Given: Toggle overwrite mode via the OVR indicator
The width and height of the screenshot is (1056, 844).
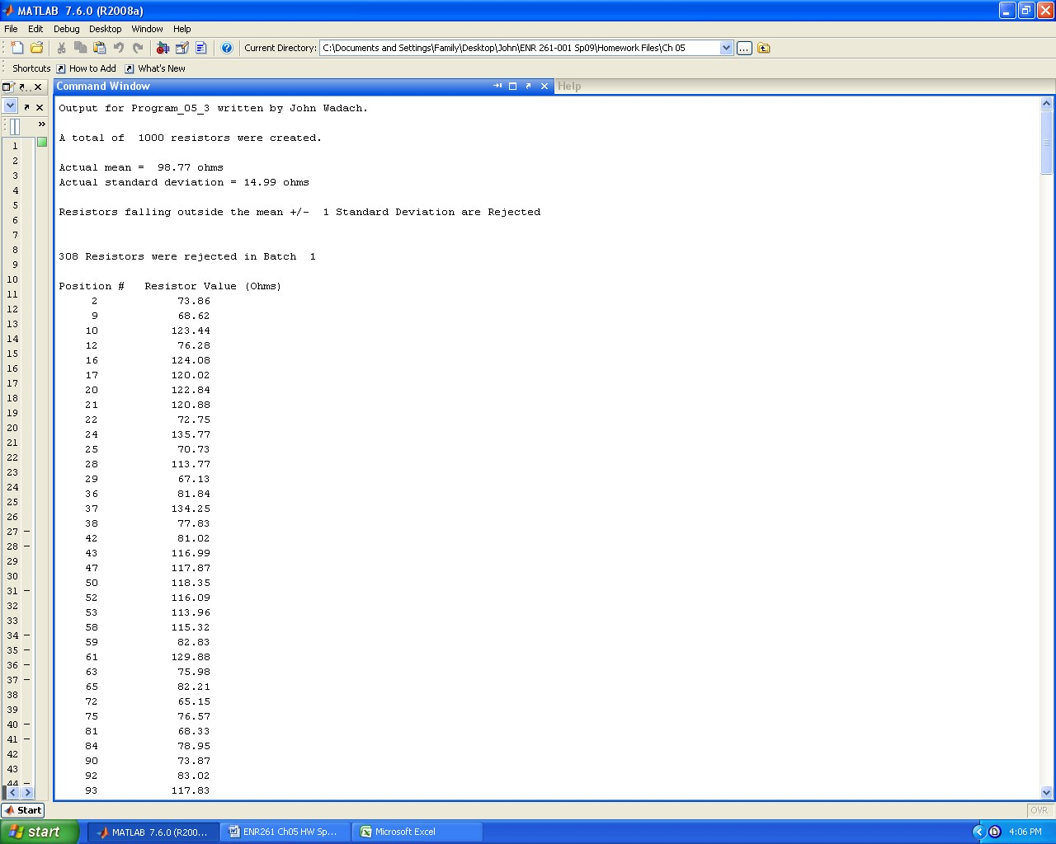Looking at the screenshot, I should [1038, 810].
